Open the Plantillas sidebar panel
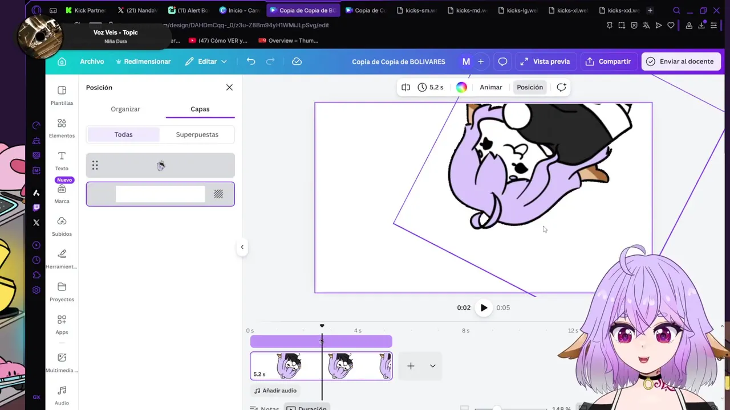Viewport: 730px width, 410px height. pos(62,96)
